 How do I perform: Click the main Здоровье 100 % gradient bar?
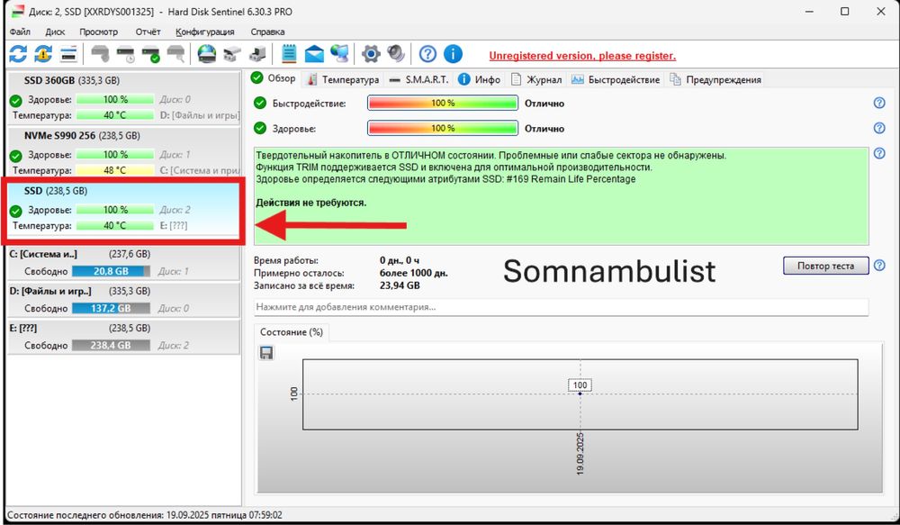[x=443, y=128]
